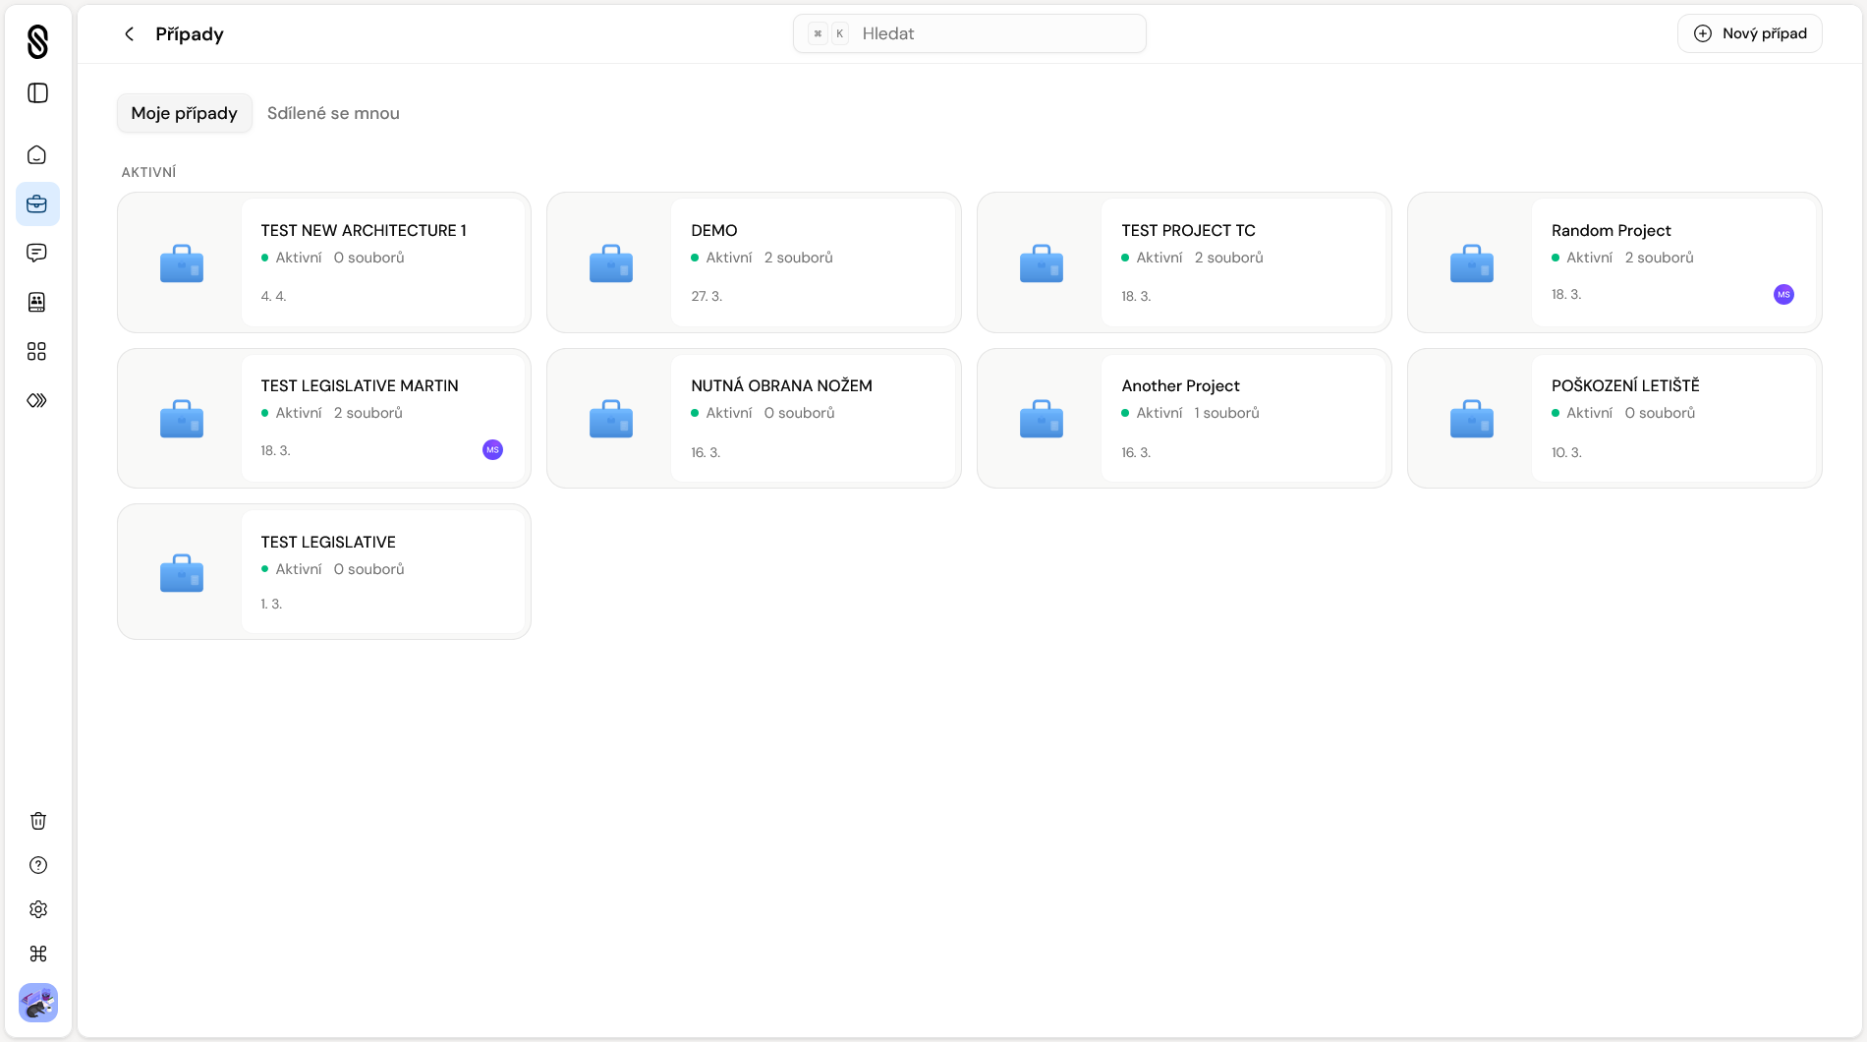Open the POŠKOZENÍ LETIŠTĚ case card

[1614, 419]
